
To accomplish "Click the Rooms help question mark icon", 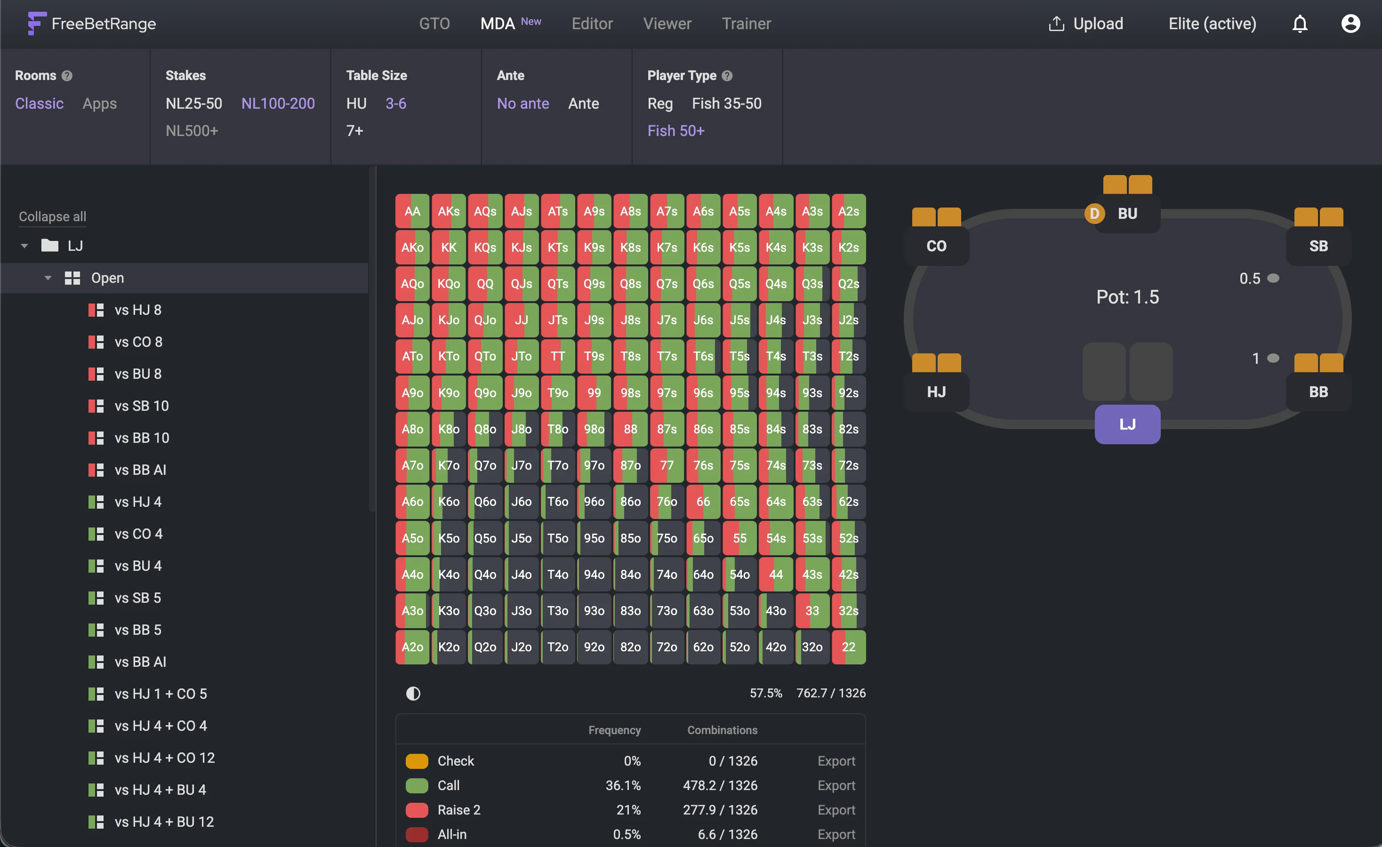I will click(x=67, y=76).
